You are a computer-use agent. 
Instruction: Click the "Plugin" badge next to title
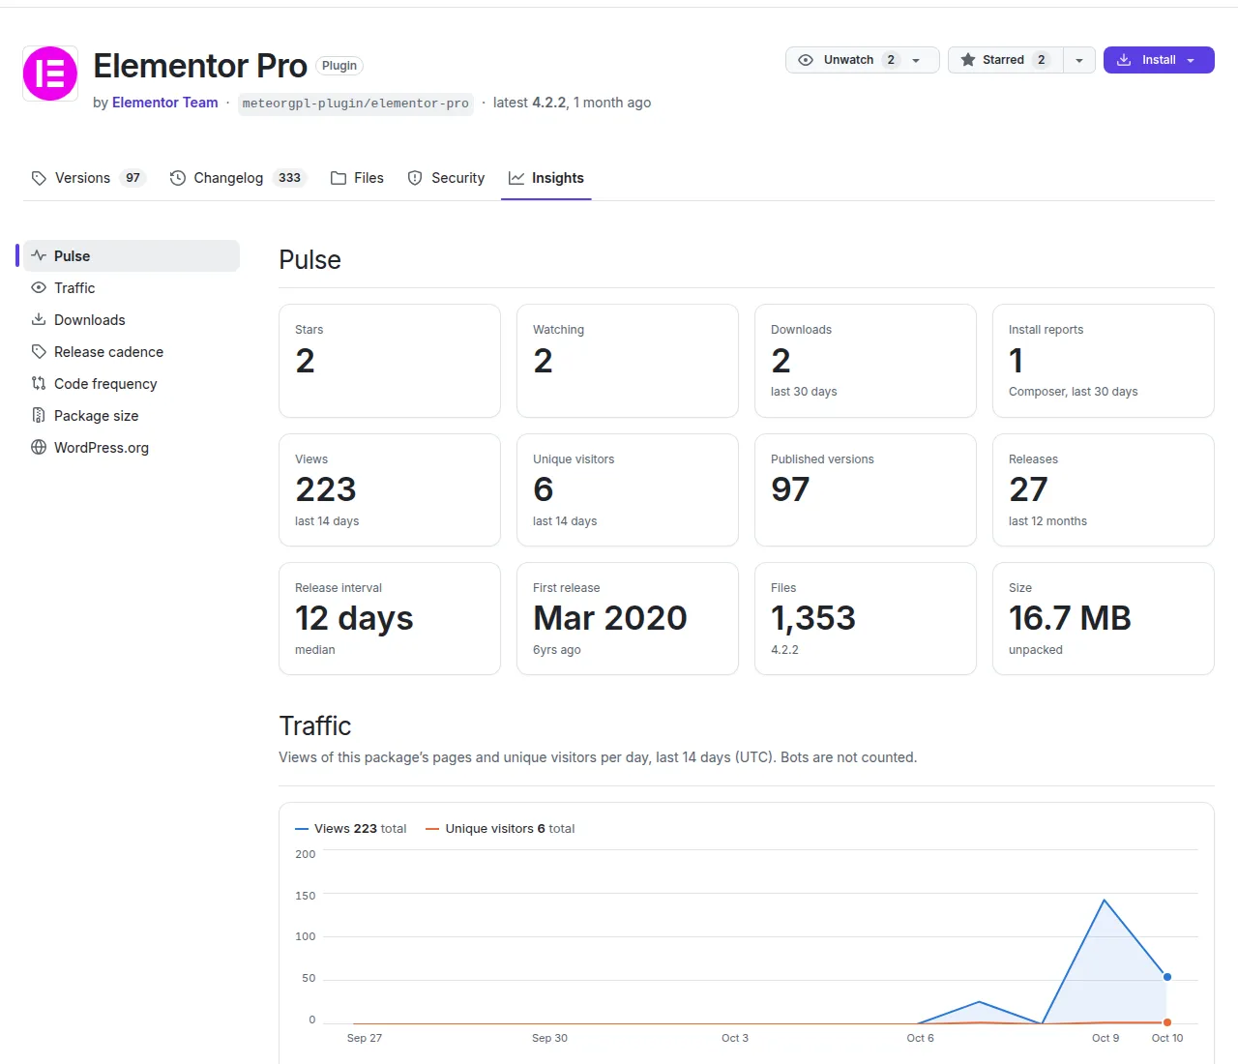click(x=339, y=66)
